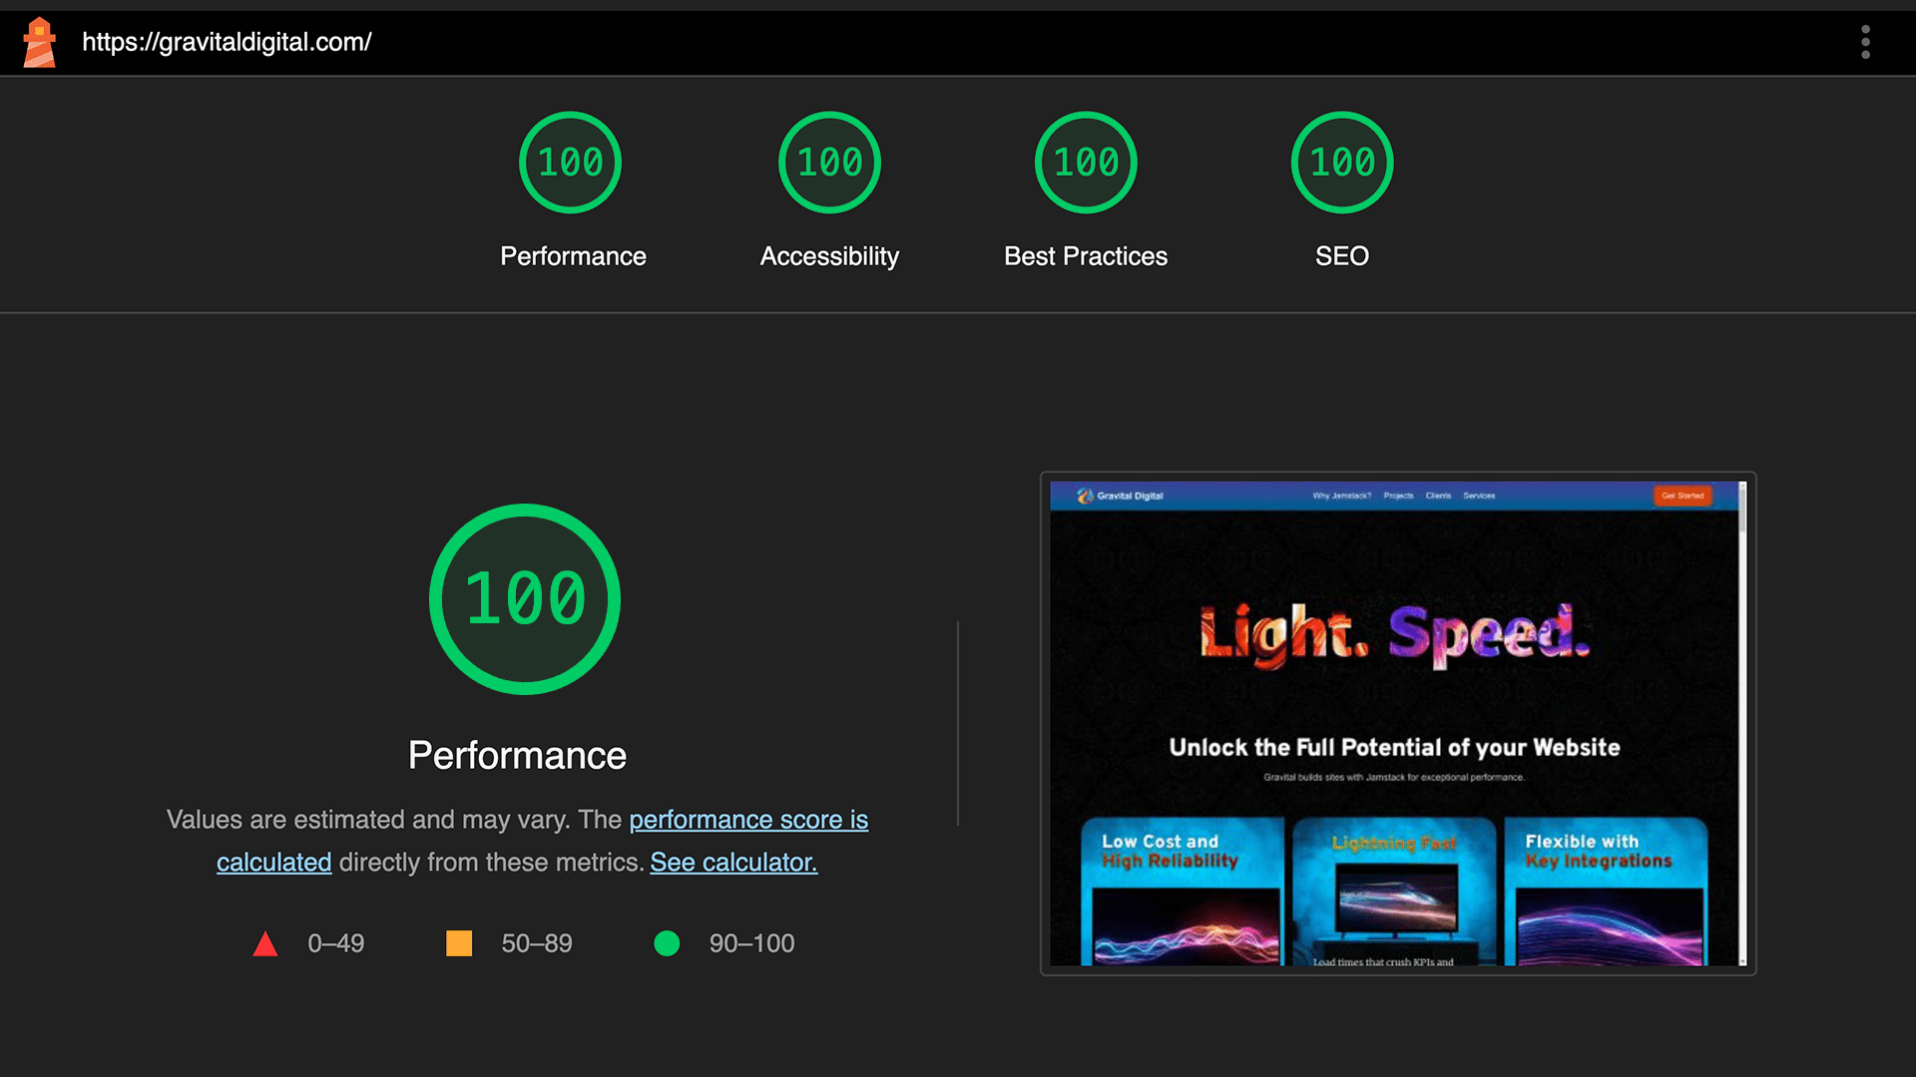Click the gravitaldigital.com URL field
1916x1077 pixels.
coord(228,42)
